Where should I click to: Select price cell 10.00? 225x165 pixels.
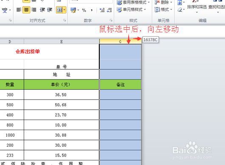coord(62,125)
